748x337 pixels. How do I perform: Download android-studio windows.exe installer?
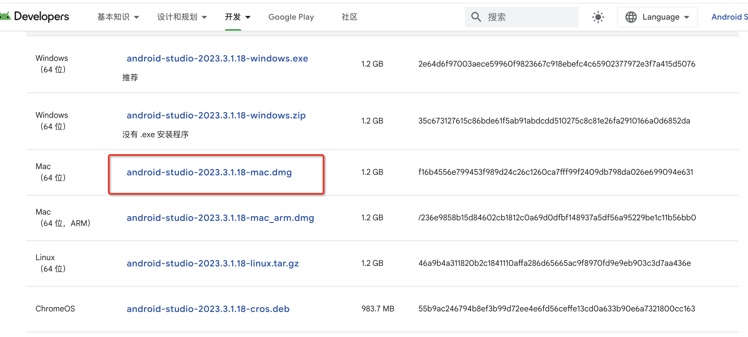click(x=217, y=58)
